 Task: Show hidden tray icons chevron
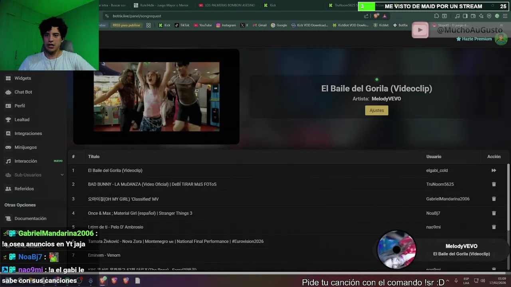pos(448,281)
